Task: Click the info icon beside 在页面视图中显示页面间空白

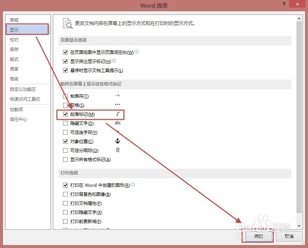Action: click(x=137, y=51)
